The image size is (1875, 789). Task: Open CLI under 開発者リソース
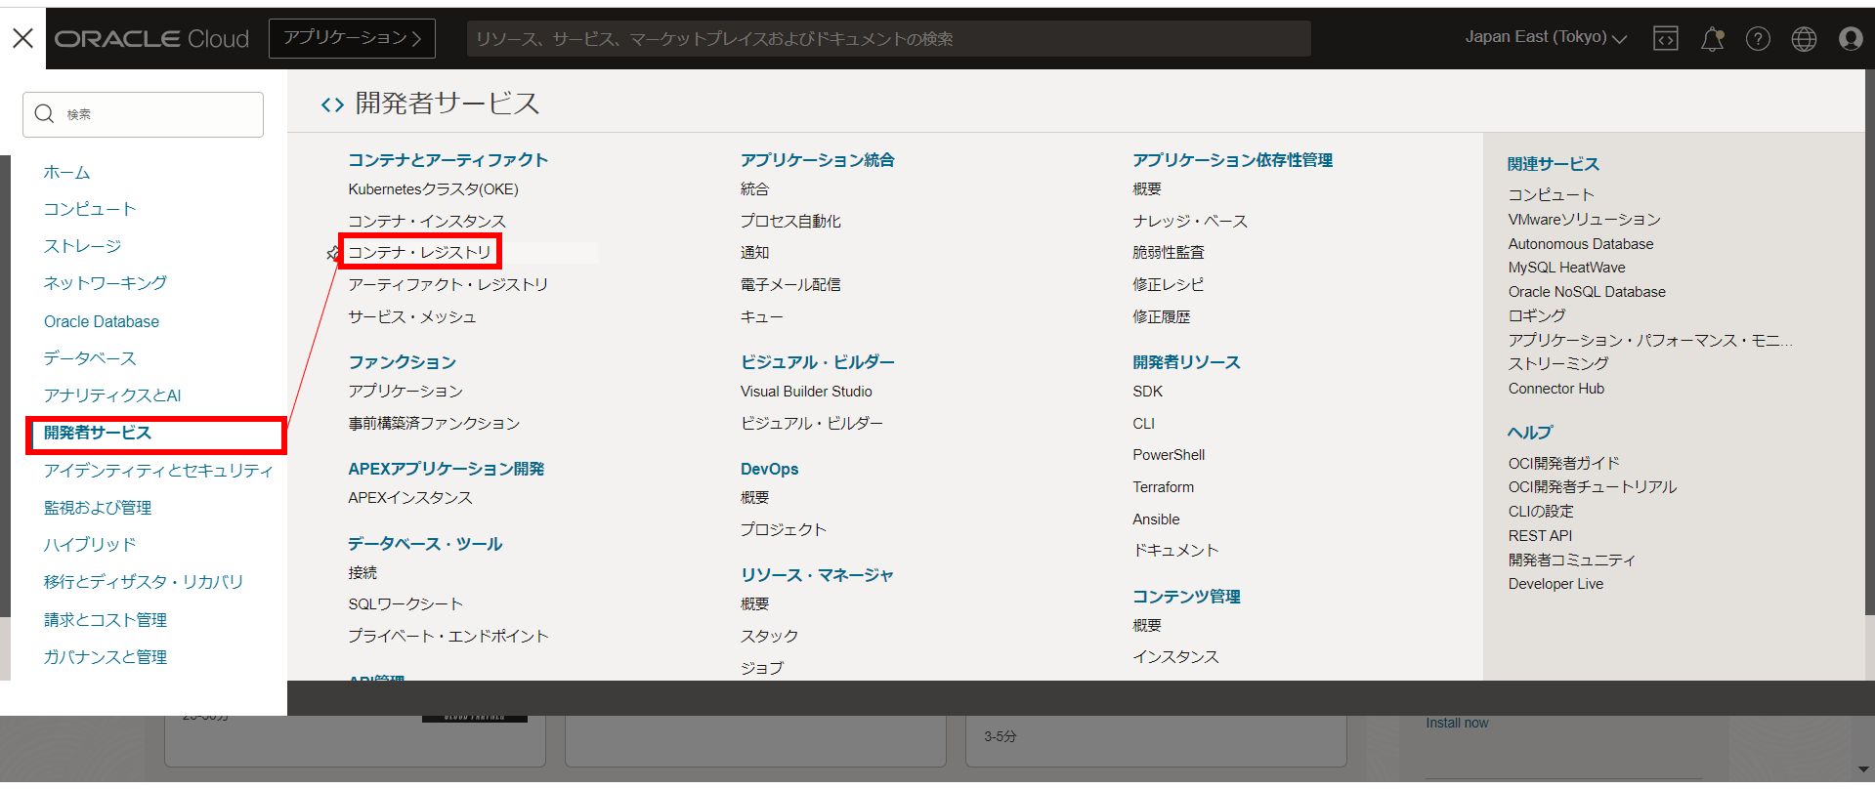click(1144, 424)
